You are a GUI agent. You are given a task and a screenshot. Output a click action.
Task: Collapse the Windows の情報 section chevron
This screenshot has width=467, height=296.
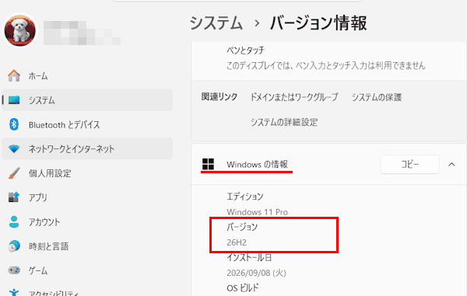451,164
